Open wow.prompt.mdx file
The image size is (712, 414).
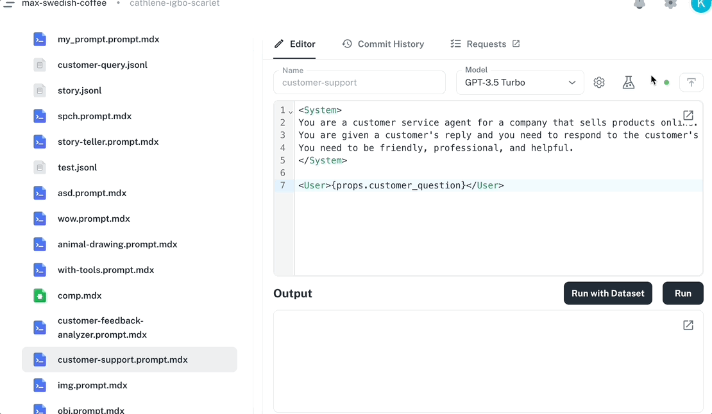[x=94, y=219]
